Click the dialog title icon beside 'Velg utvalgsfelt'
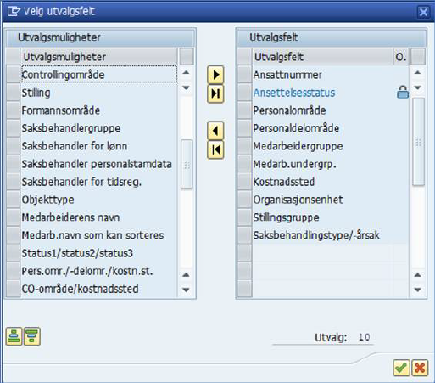Image resolution: width=435 pixels, height=383 pixels. click(14, 11)
